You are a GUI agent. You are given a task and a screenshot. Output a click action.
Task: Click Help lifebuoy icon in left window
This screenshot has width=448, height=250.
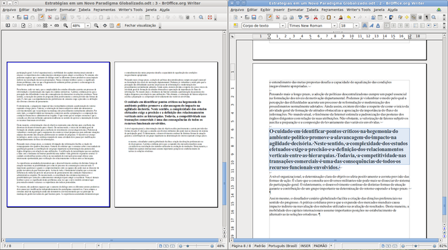(x=210, y=17)
